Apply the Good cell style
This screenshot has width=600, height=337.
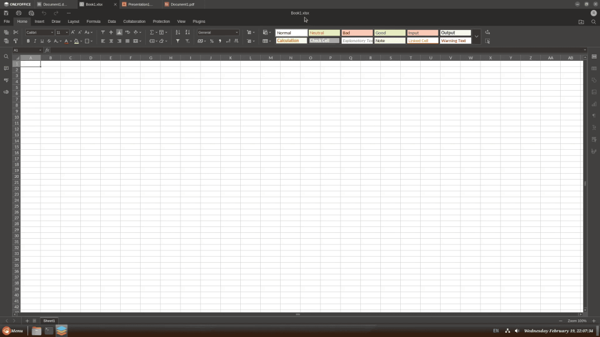390,32
